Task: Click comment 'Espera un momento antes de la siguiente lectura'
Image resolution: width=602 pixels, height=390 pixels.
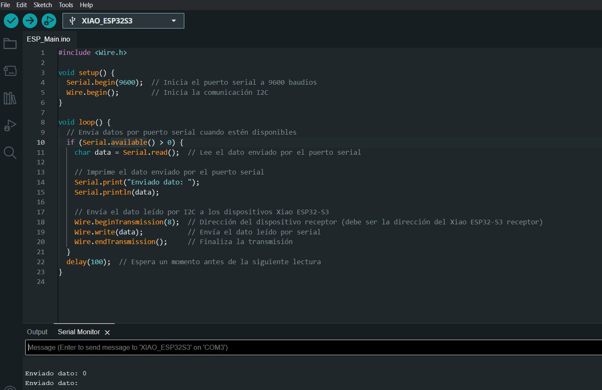Action: coord(220,262)
